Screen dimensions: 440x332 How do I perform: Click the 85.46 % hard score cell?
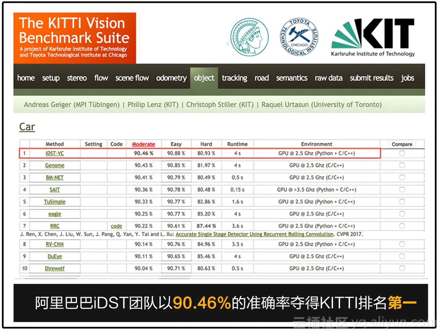pos(206,257)
